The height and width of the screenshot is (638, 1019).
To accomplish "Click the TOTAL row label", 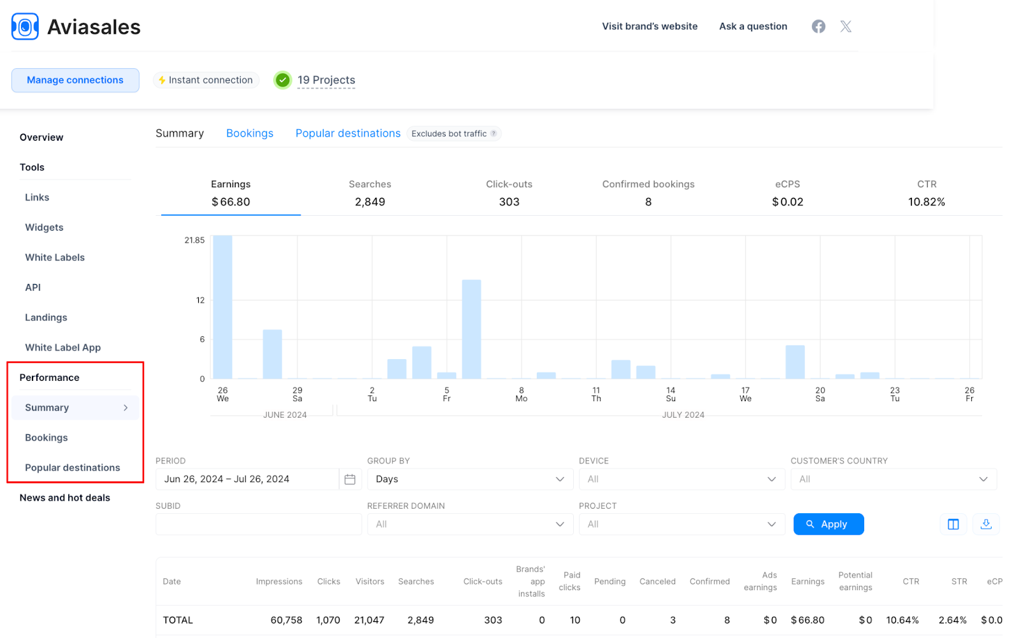I will pyautogui.click(x=178, y=620).
